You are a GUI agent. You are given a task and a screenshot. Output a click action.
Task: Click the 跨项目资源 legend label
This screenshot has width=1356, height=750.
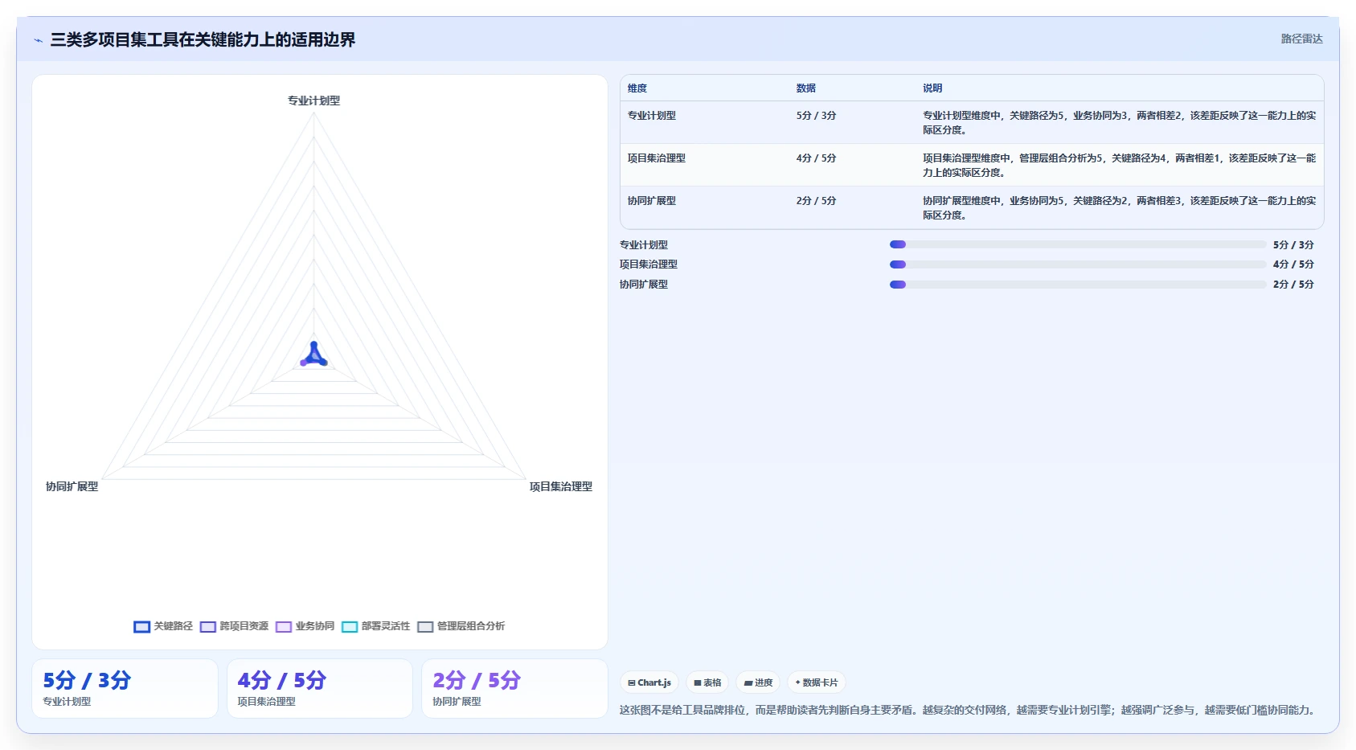pos(244,626)
